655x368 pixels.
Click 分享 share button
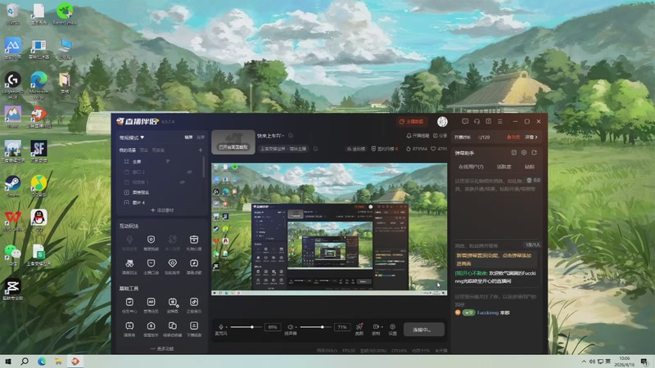tap(440, 136)
